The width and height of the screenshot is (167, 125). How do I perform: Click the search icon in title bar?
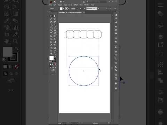point(87,2)
